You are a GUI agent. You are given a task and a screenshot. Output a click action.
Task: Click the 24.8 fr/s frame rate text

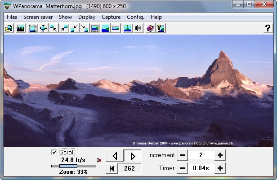(73, 160)
